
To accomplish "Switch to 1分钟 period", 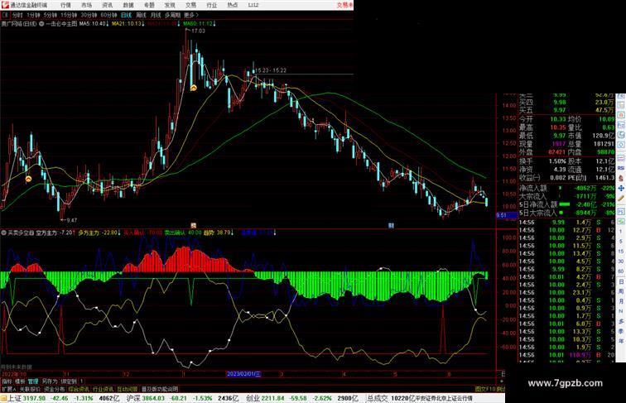I will point(33,15).
